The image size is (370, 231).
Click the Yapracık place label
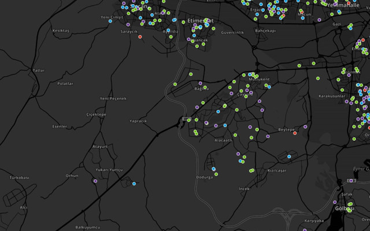(138, 121)
